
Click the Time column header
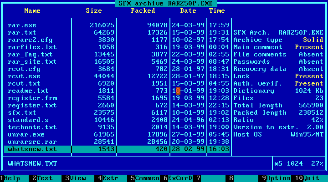[x=217, y=10]
